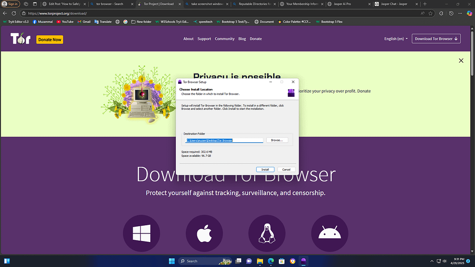This screenshot has width=475, height=267.
Task: Click Cancel in Tor Browser Setup
Action: [286, 170]
